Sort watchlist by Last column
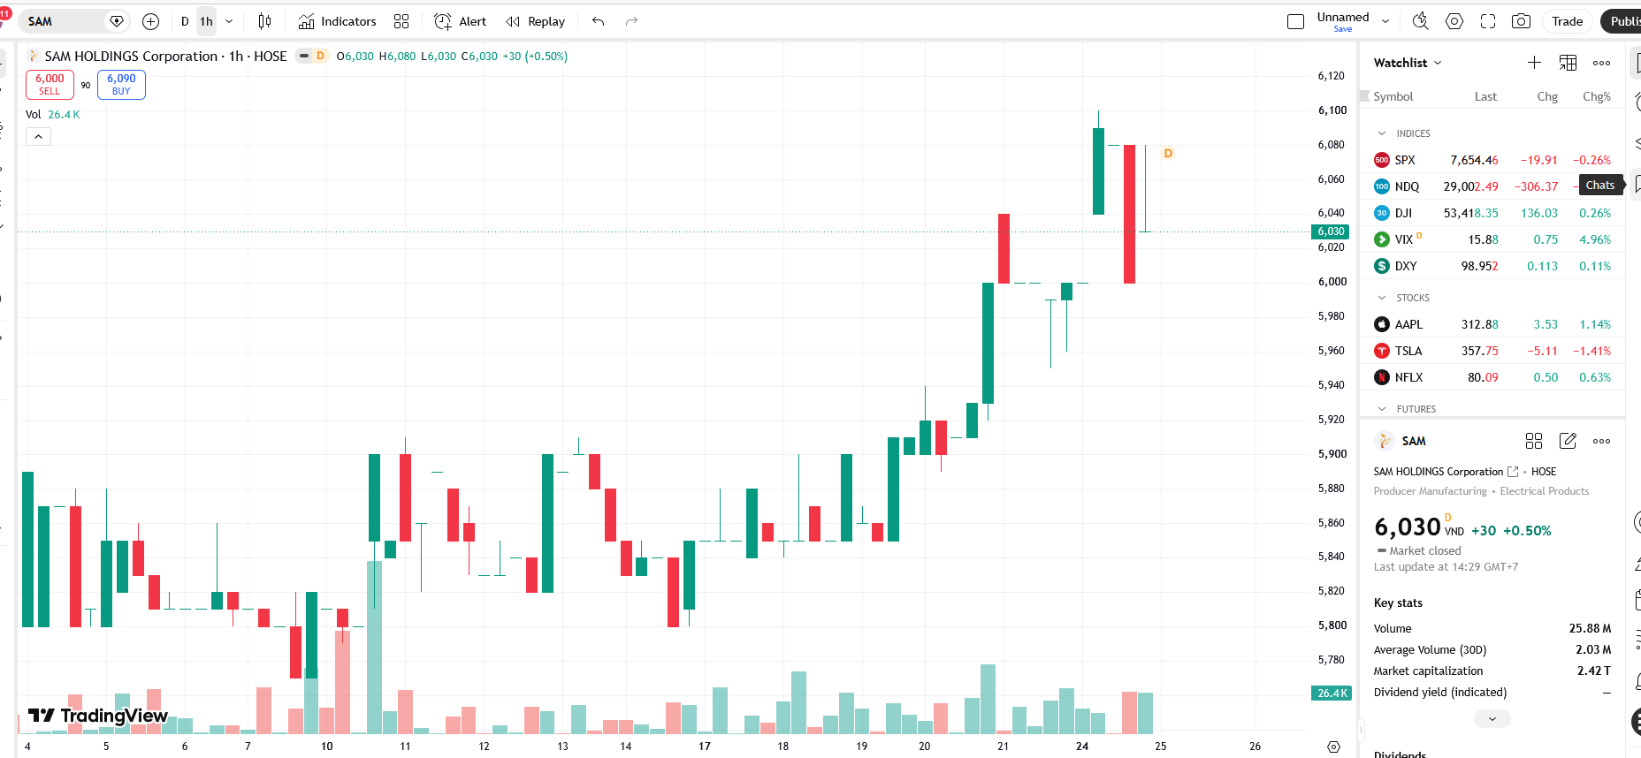 pyautogui.click(x=1485, y=96)
